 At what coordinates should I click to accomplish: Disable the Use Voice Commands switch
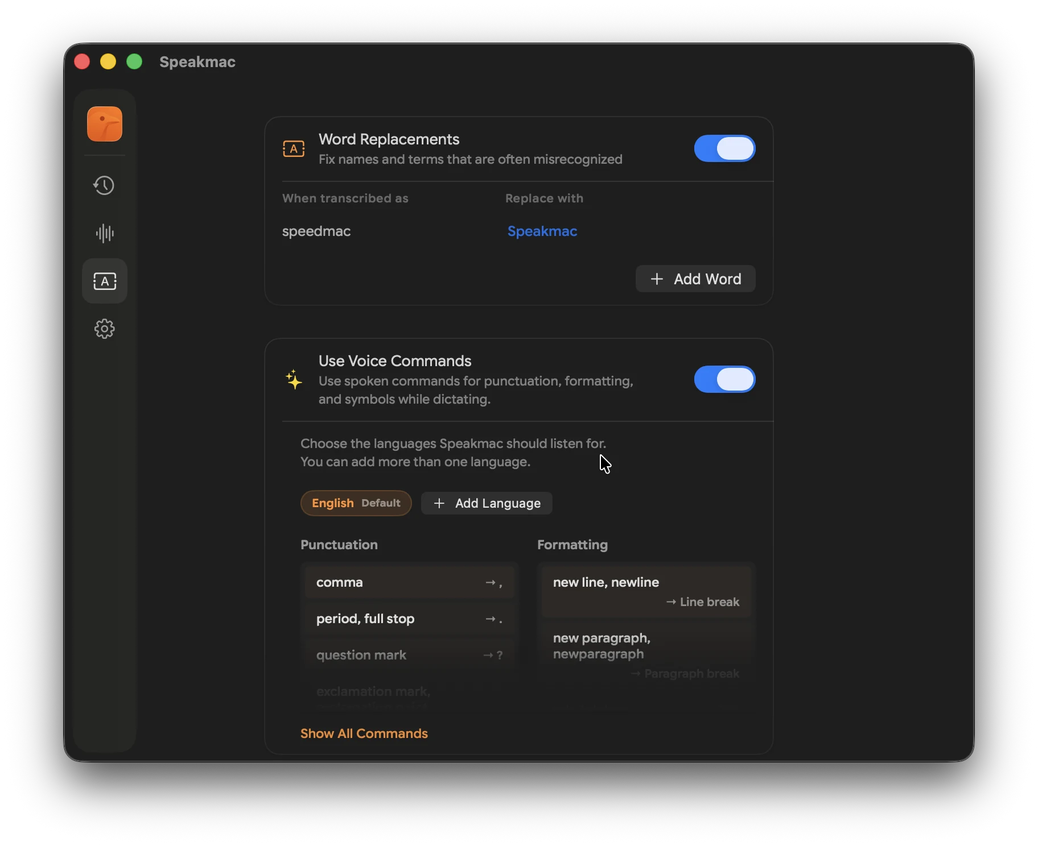[724, 379]
